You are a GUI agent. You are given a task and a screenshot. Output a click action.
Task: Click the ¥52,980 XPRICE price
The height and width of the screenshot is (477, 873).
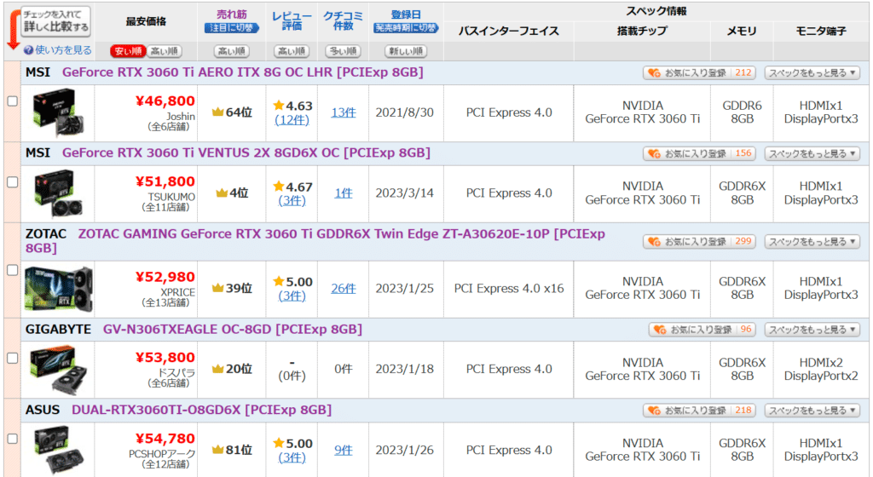[165, 276]
